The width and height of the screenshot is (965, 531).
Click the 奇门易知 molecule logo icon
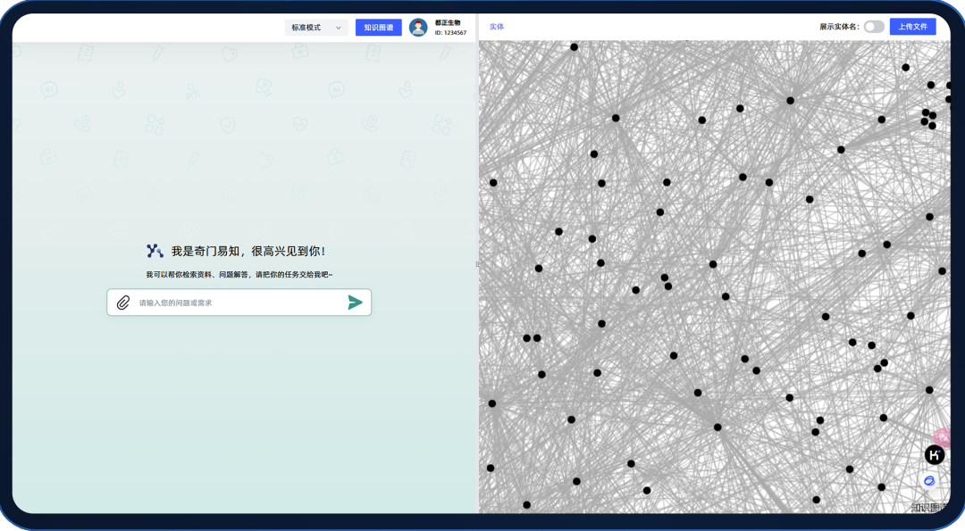click(155, 251)
